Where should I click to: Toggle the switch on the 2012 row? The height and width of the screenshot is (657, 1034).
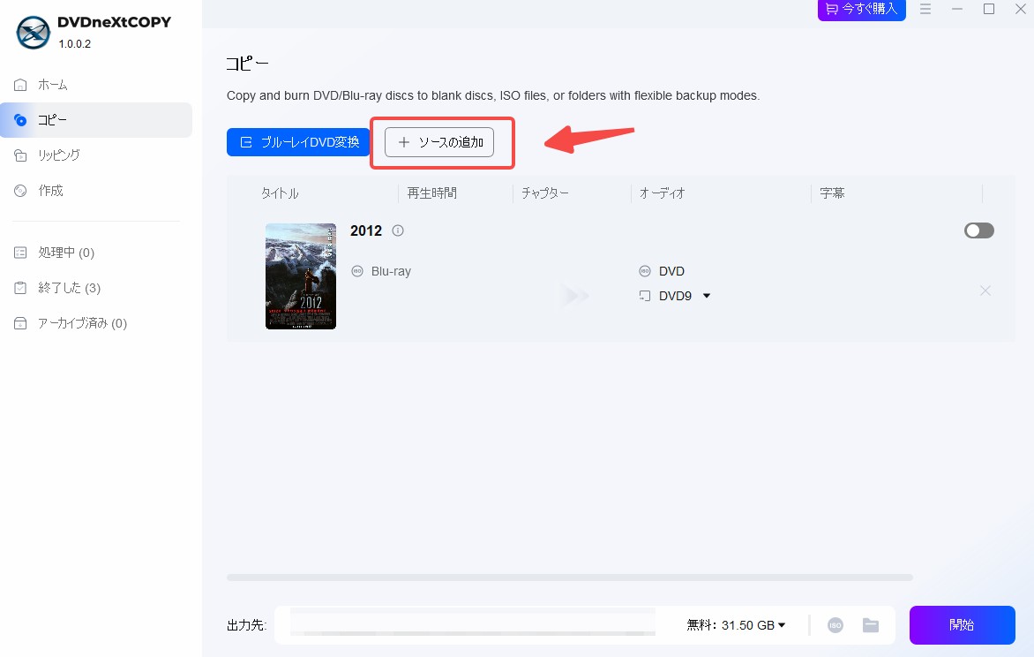pos(978,230)
